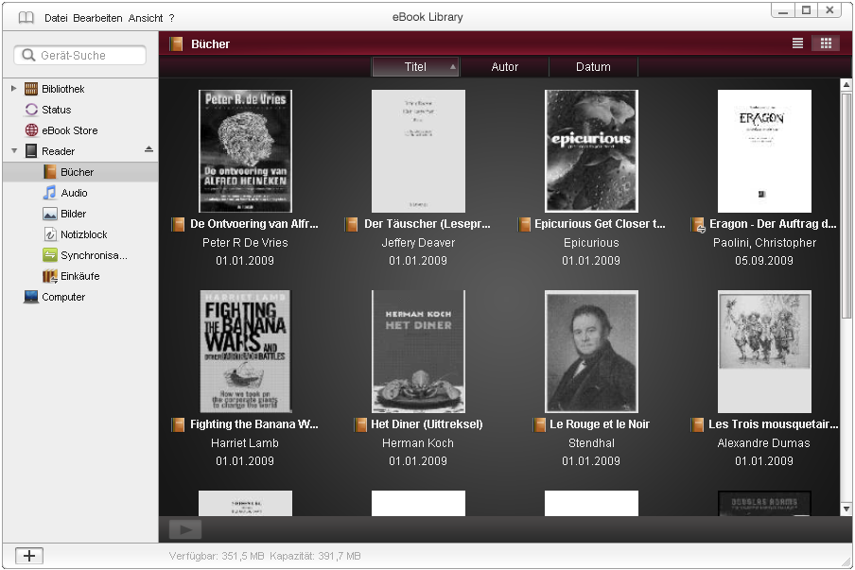
Task: Click book icon beside Le Rouge et le Noir
Action: tap(539, 424)
